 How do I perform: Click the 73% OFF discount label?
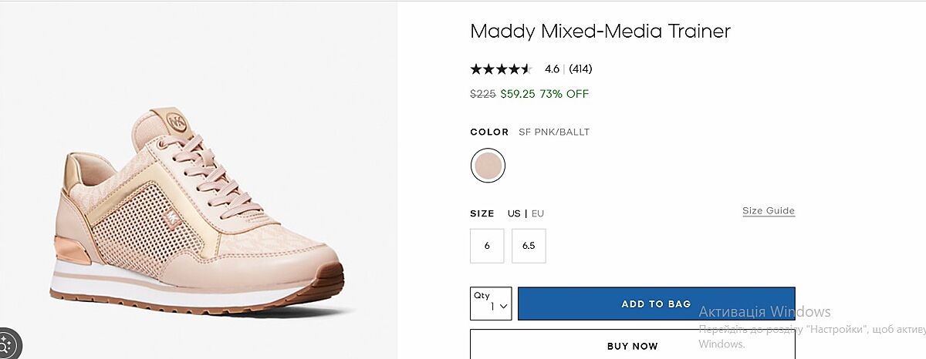pyautogui.click(x=564, y=94)
